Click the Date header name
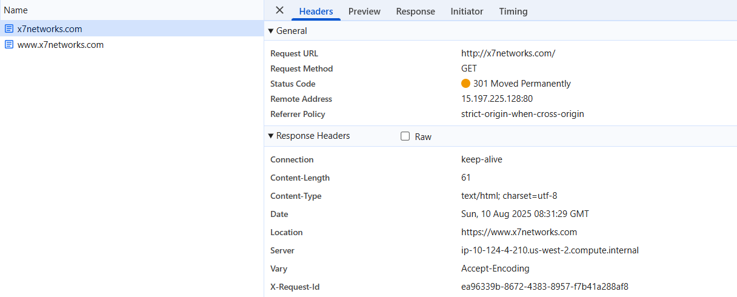 (x=279, y=214)
